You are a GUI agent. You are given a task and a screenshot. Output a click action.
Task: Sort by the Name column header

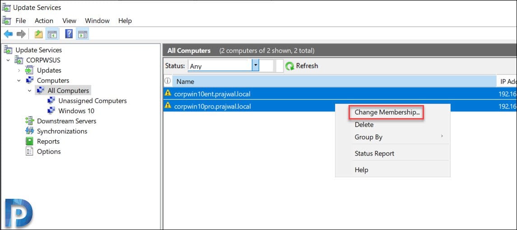335,81
